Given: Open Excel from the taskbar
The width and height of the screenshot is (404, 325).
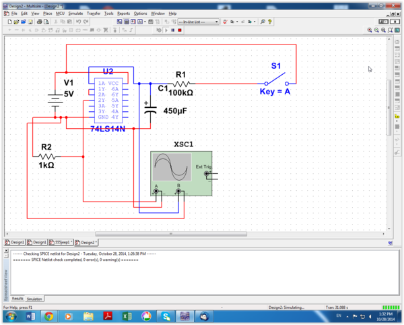Looking at the screenshot, I should tap(127, 316).
